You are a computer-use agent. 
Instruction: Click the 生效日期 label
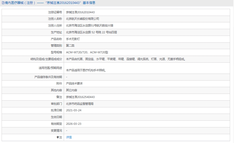(x=56, y=117)
